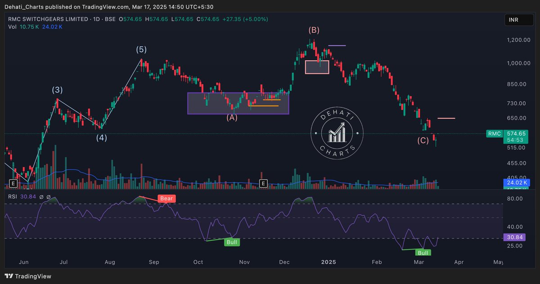Select the corrective wave label (B)

click(x=314, y=30)
